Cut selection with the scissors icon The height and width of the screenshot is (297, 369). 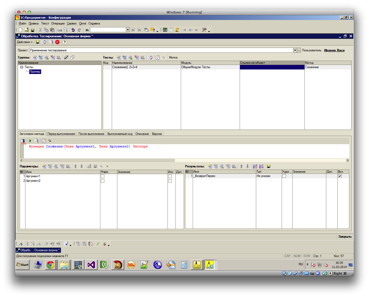40,30
